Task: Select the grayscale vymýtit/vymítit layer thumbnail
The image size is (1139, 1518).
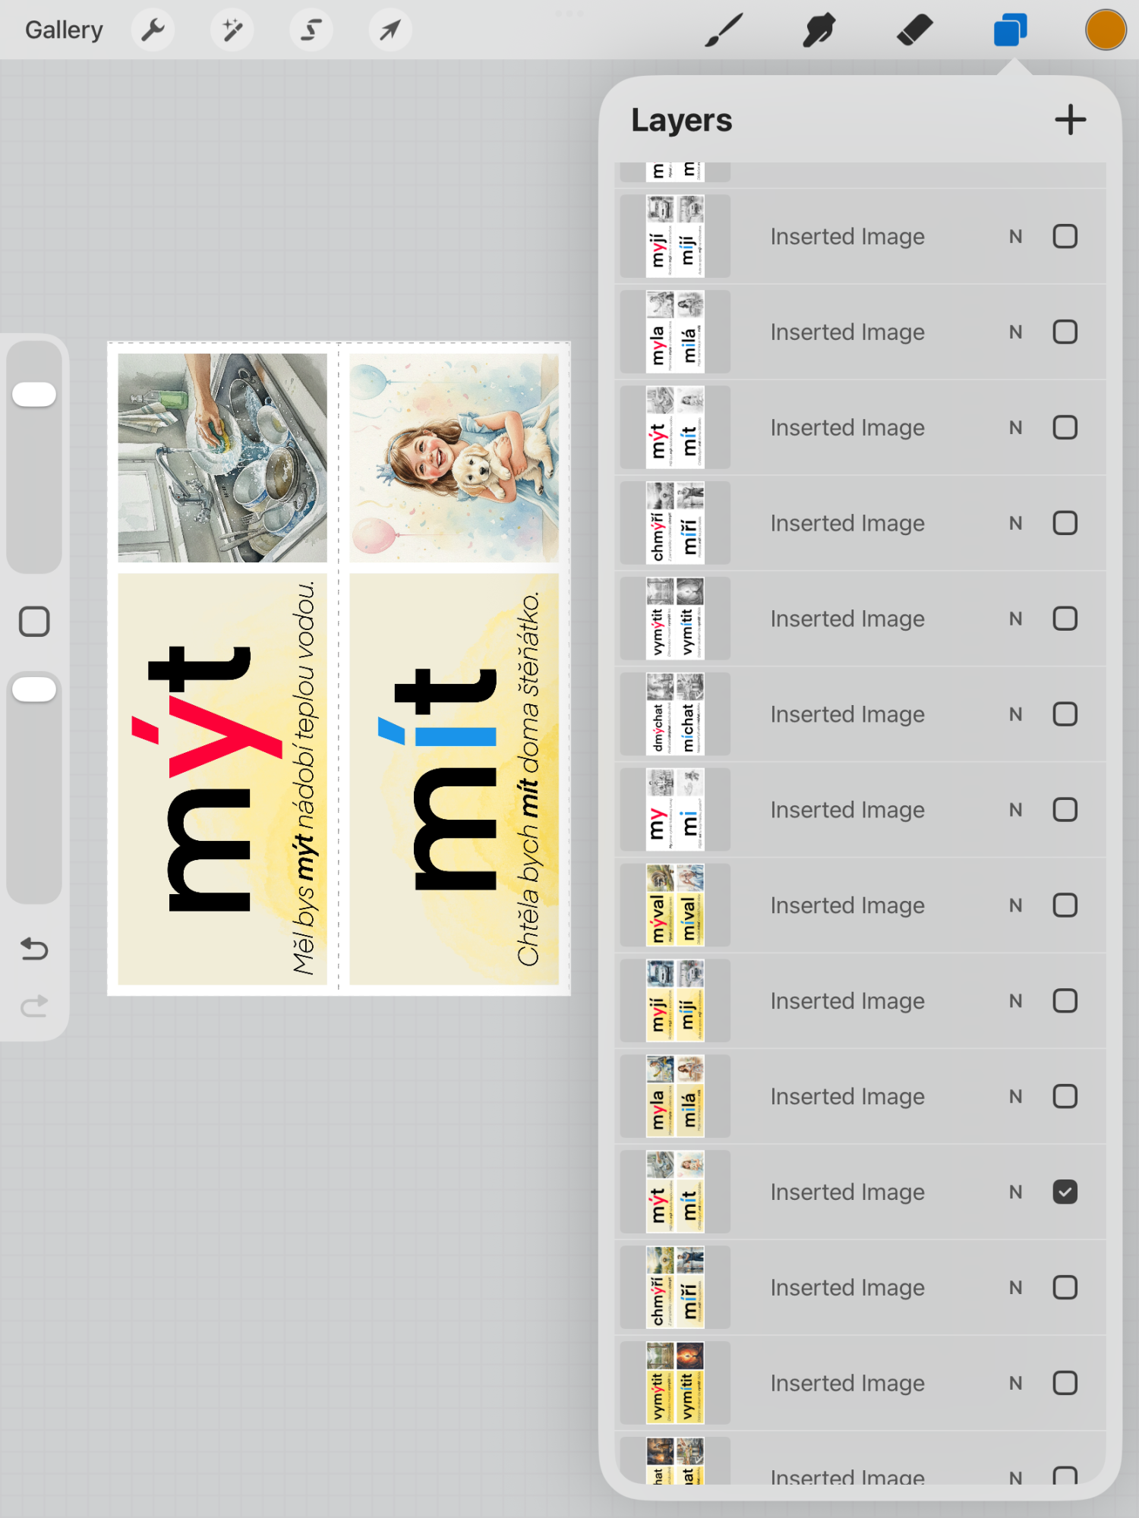Action: (675, 619)
